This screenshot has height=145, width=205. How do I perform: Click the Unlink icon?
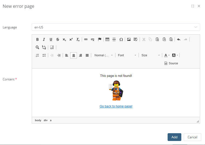[x=93, y=39]
